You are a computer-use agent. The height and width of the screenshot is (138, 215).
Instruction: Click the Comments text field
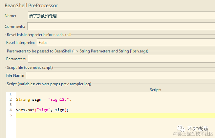121,26
